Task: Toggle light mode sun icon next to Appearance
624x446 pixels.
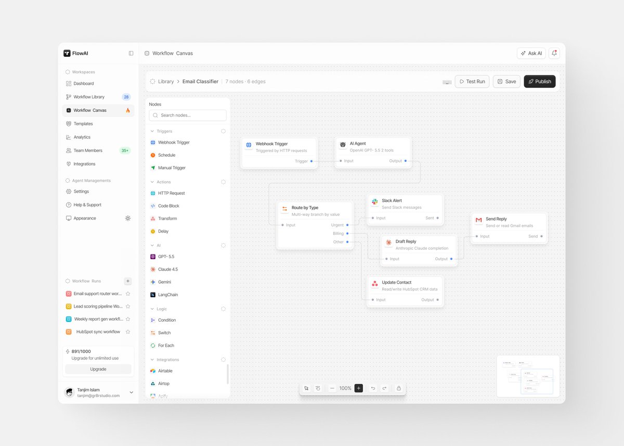Action: (128, 218)
